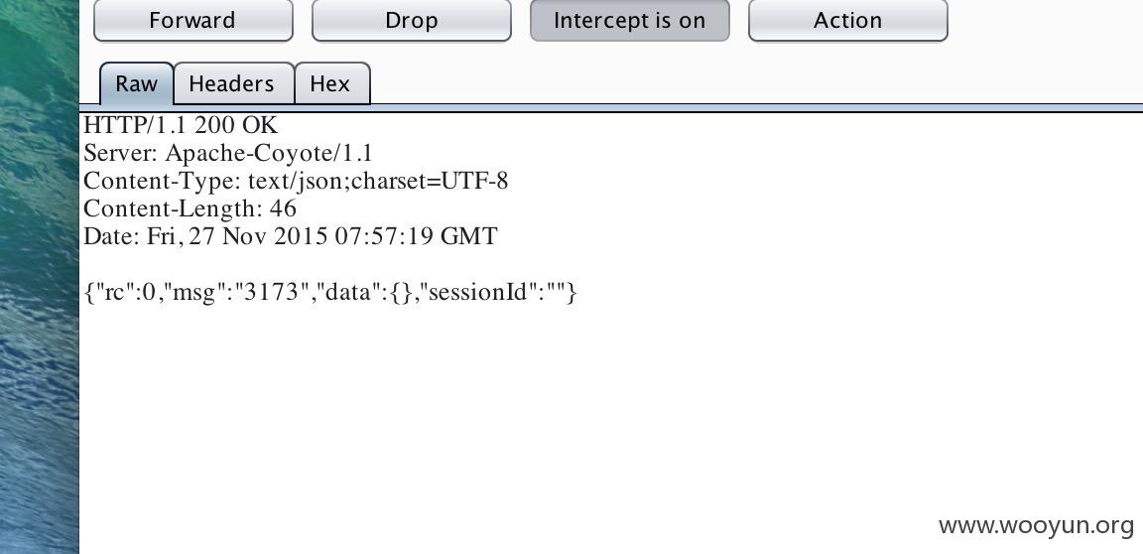Toggle the Intercept is on button

(630, 21)
